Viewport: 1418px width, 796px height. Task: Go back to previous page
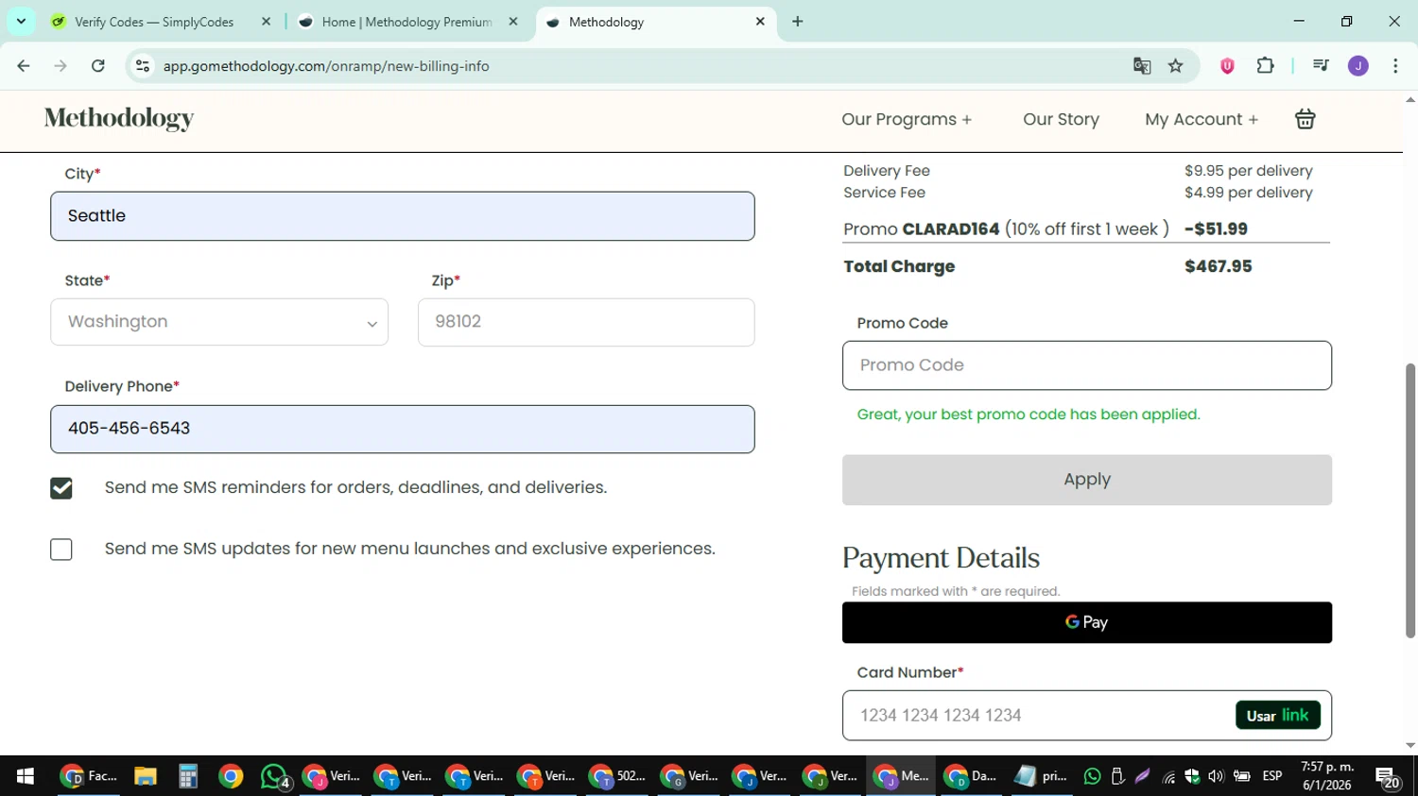tap(24, 66)
